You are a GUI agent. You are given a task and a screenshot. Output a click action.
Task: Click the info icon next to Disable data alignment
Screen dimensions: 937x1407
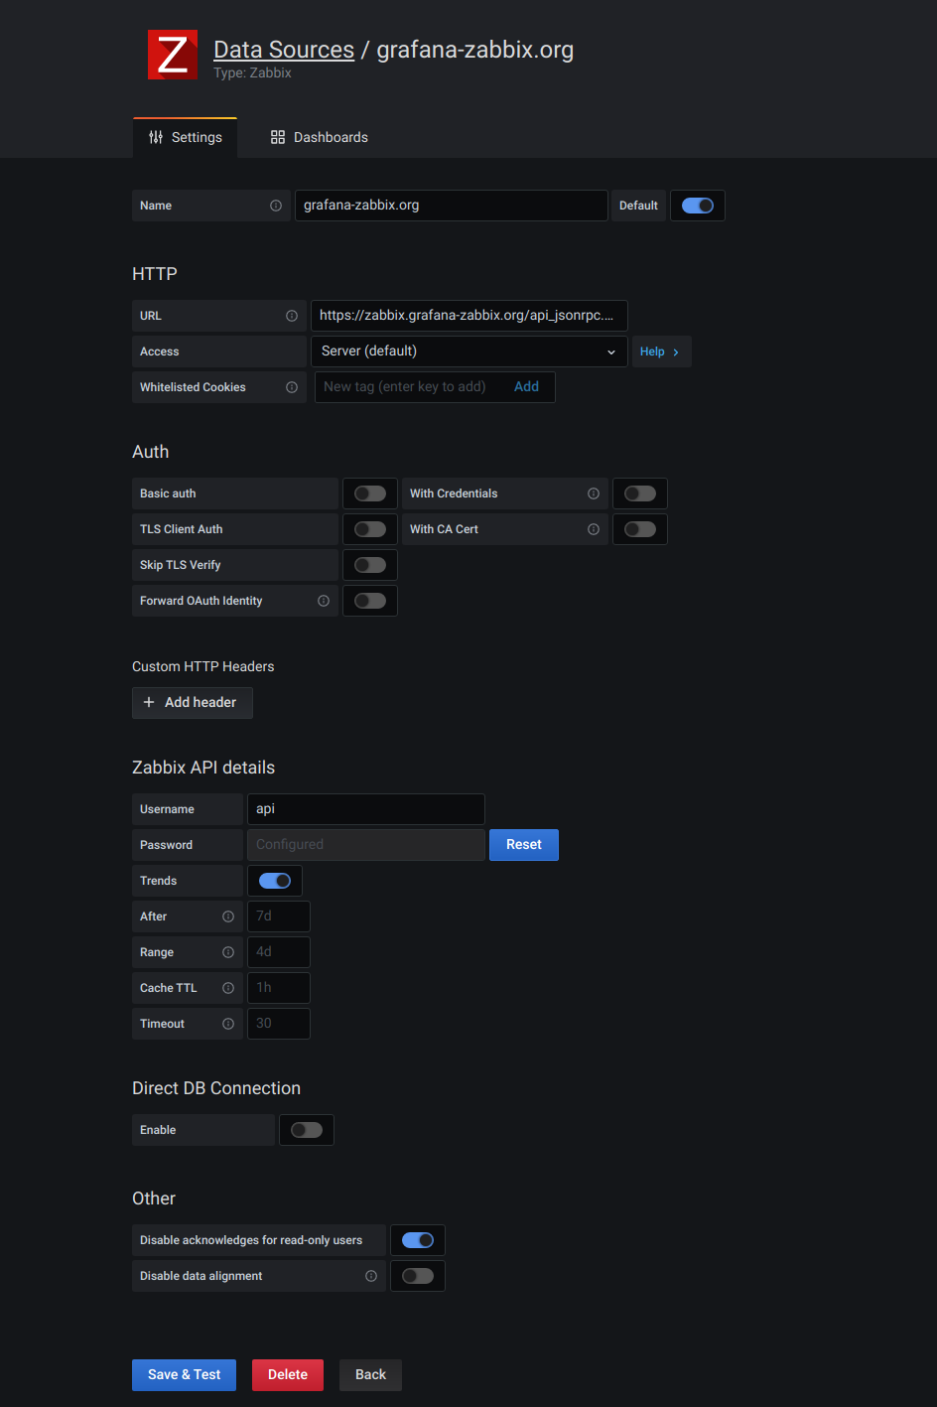pyautogui.click(x=371, y=1275)
